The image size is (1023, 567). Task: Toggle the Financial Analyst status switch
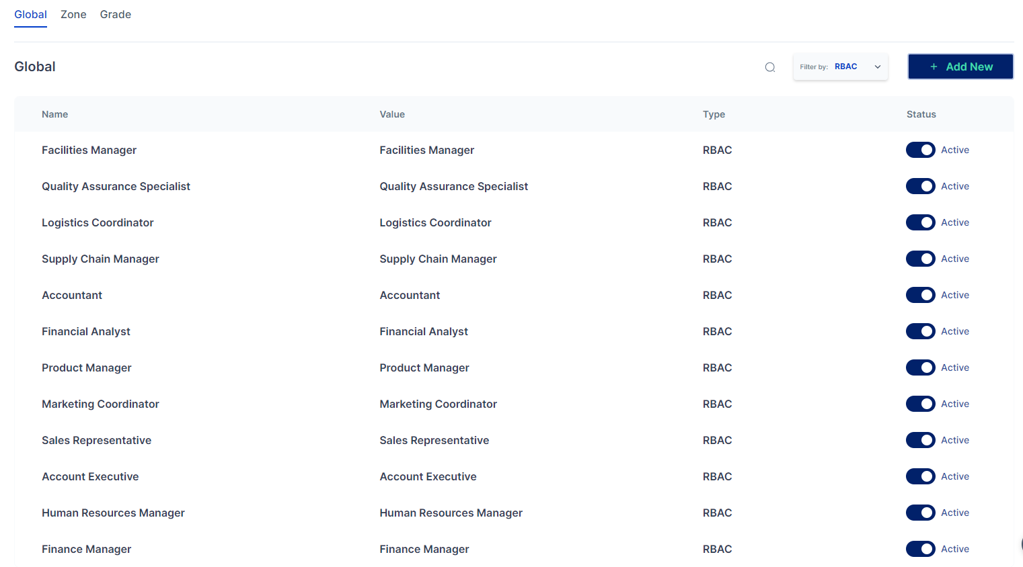tap(920, 331)
